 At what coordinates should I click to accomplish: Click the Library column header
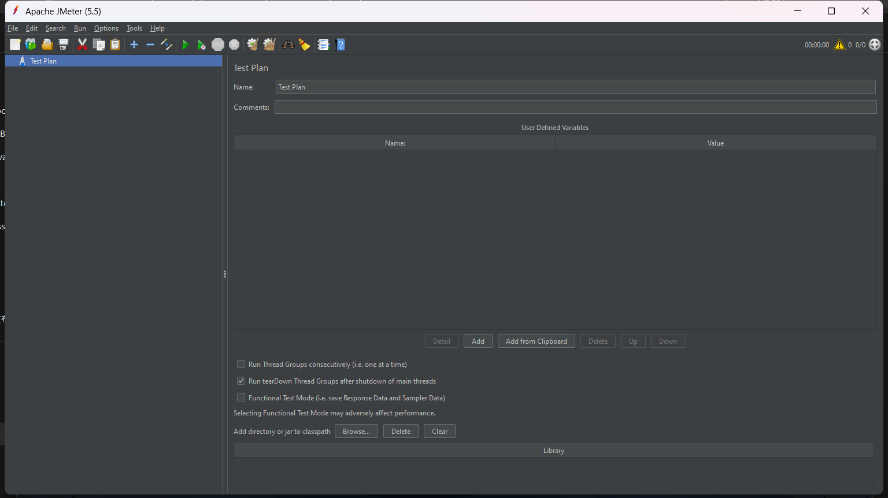[554, 451]
